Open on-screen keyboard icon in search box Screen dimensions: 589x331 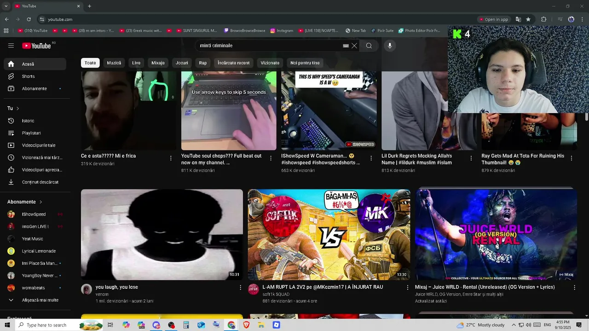(x=346, y=46)
